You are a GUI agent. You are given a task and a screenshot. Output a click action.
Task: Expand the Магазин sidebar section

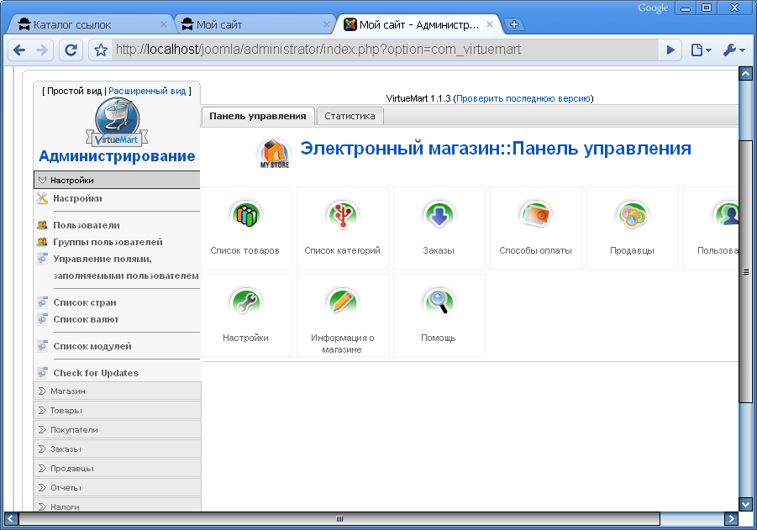(118, 391)
